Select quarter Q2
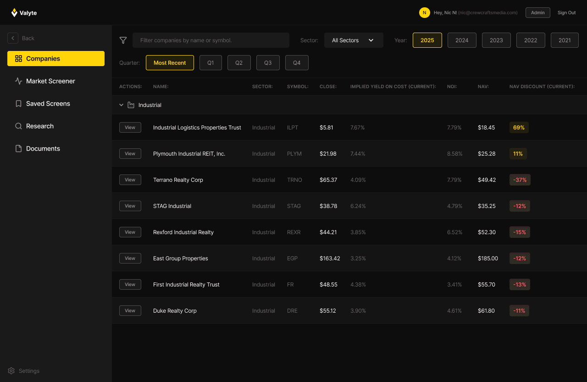Viewport: 587px width, 382px height. [x=239, y=63]
